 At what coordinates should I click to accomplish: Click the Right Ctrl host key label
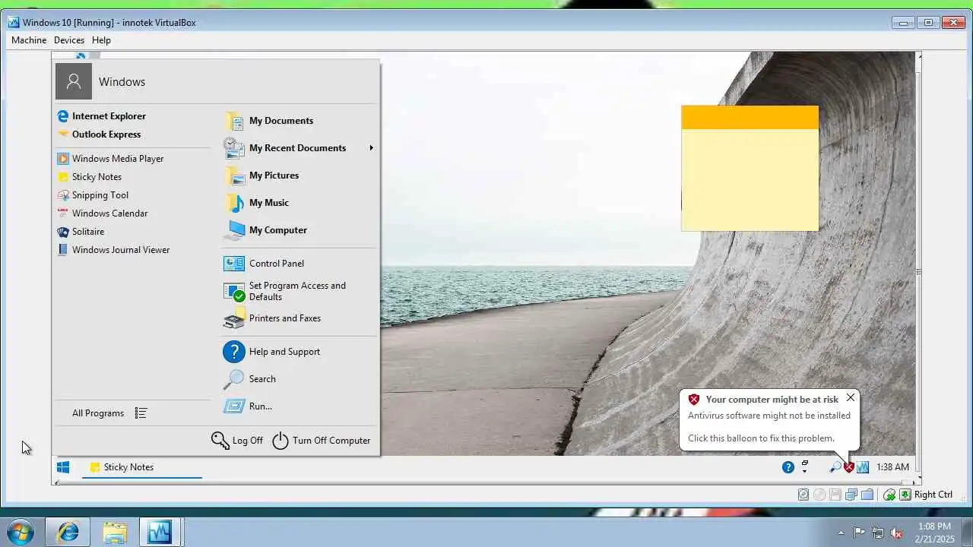coord(933,495)
